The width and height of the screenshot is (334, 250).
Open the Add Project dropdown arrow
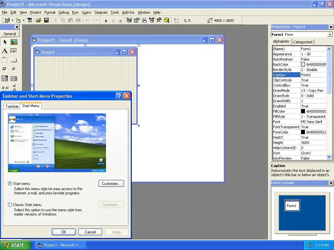[x=12, y=21]
